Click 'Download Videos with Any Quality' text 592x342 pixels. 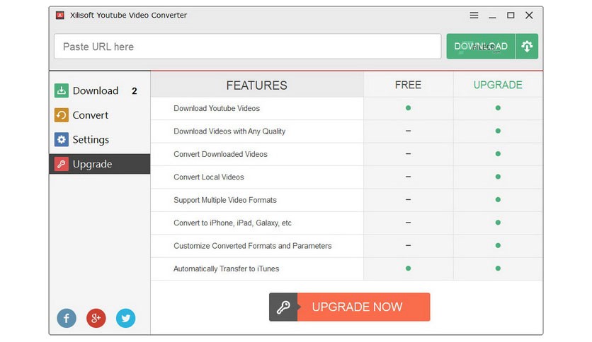[x=229, y=131]
